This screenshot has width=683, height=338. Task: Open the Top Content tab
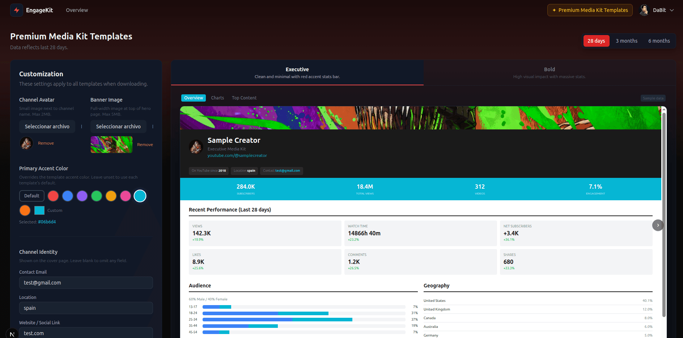pyautogui.click(x=244, y=98)
